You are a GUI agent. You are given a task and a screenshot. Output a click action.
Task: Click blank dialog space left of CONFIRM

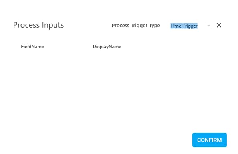coord(106,140)
